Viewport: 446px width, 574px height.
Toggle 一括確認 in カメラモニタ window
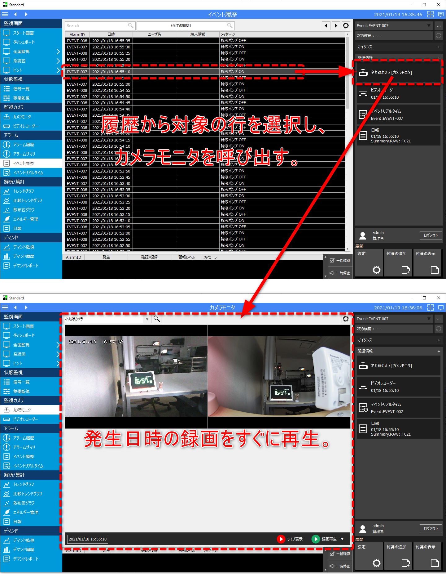click(x=340, y=554)
